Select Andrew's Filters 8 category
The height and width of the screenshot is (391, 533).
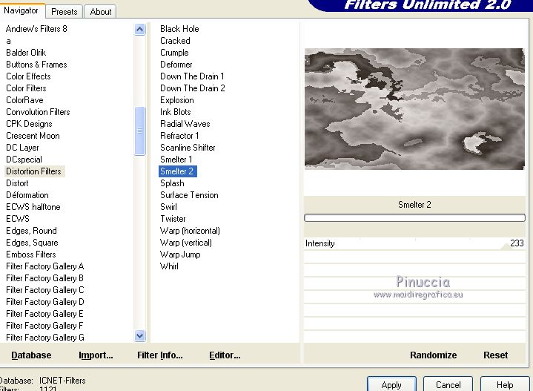pos(36,29)
